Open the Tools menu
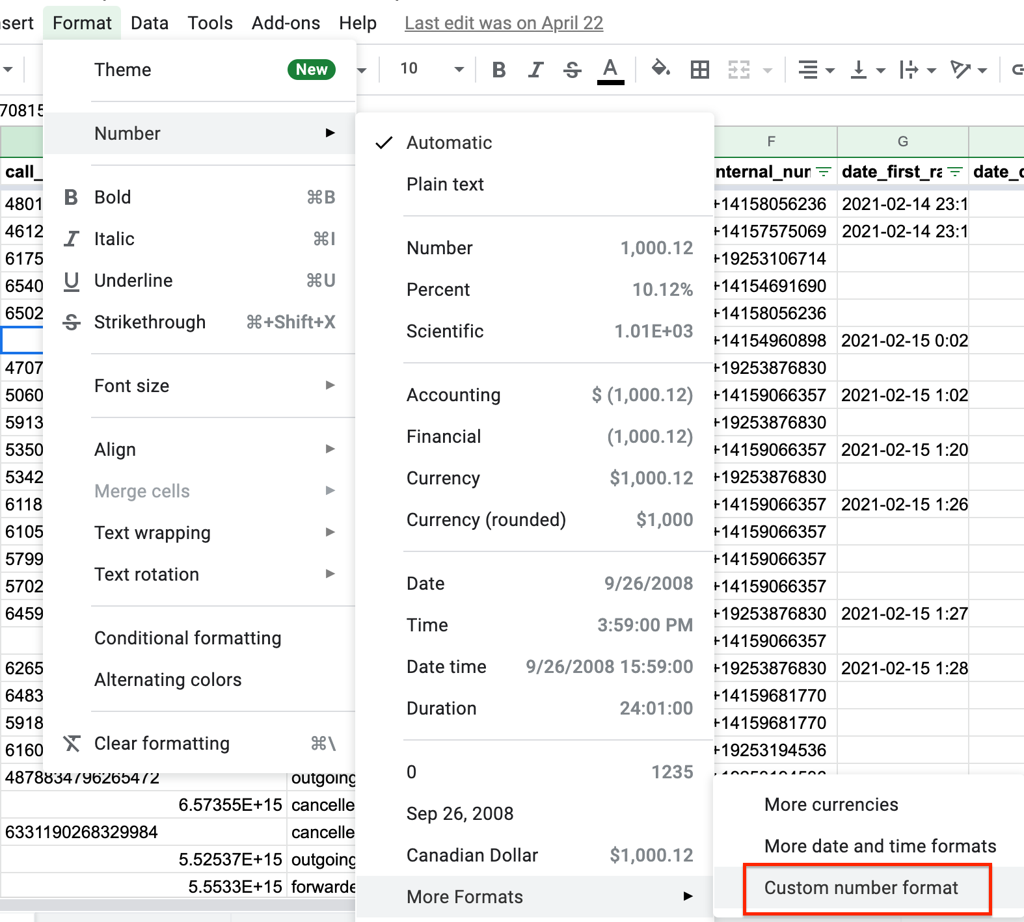 coord(210,23)
